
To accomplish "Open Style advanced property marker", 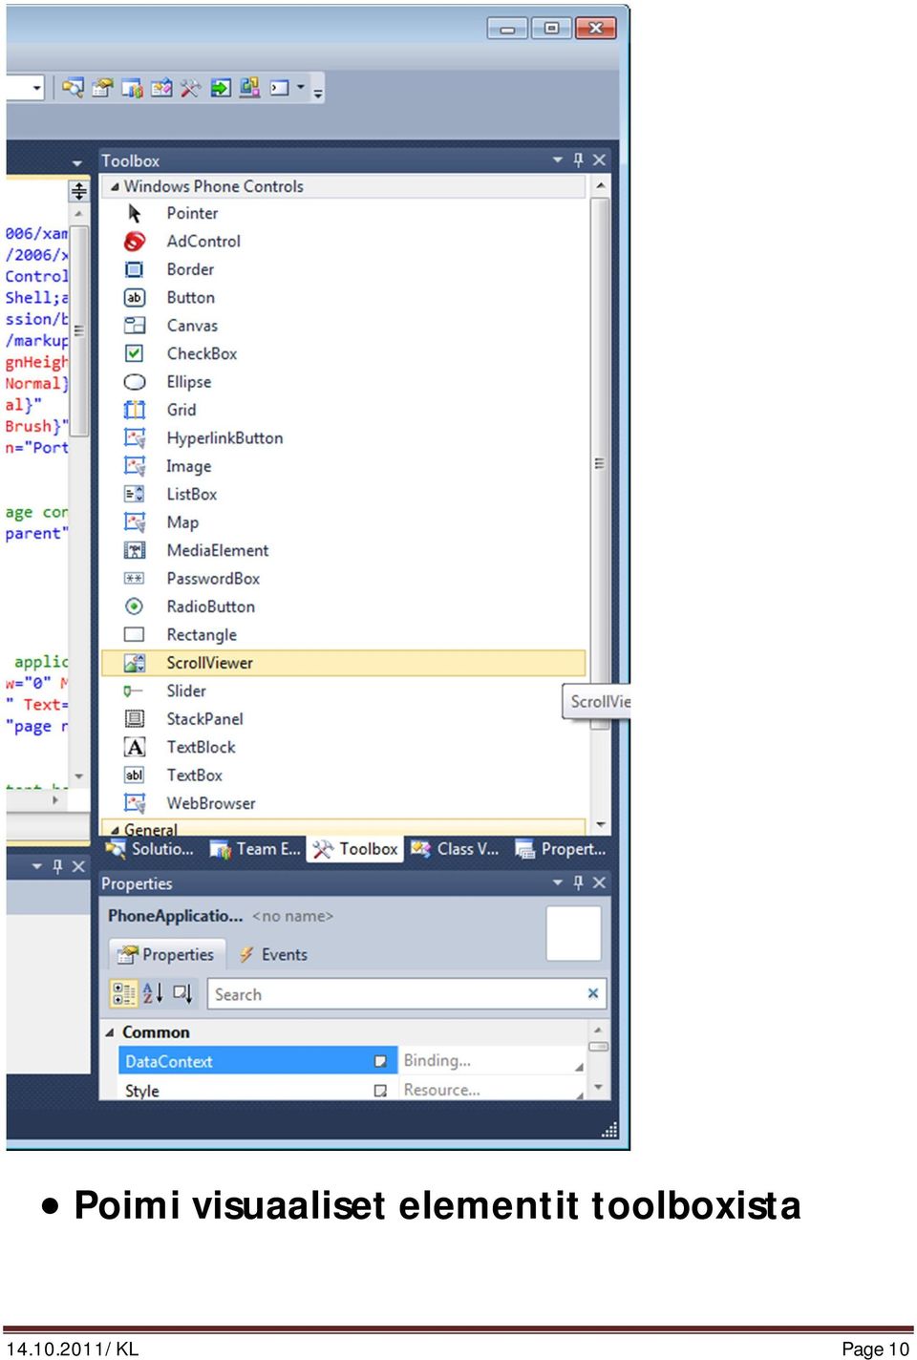I will pyautogui.click(x=380, y=1091).
